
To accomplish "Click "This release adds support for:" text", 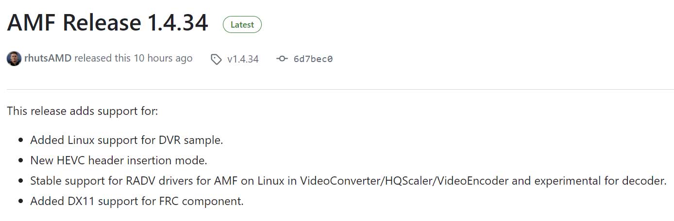I will [x=83, y=111].
